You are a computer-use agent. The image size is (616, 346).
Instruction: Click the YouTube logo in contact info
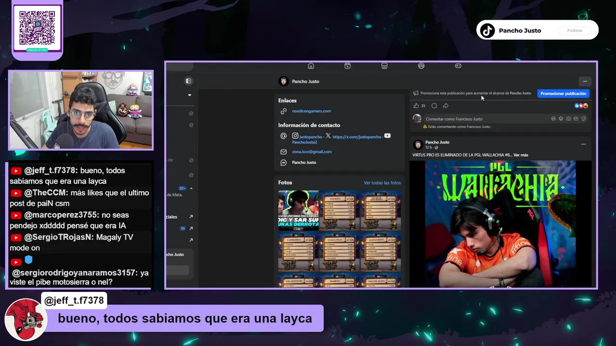pyautogui.click(x=387, y=136)
